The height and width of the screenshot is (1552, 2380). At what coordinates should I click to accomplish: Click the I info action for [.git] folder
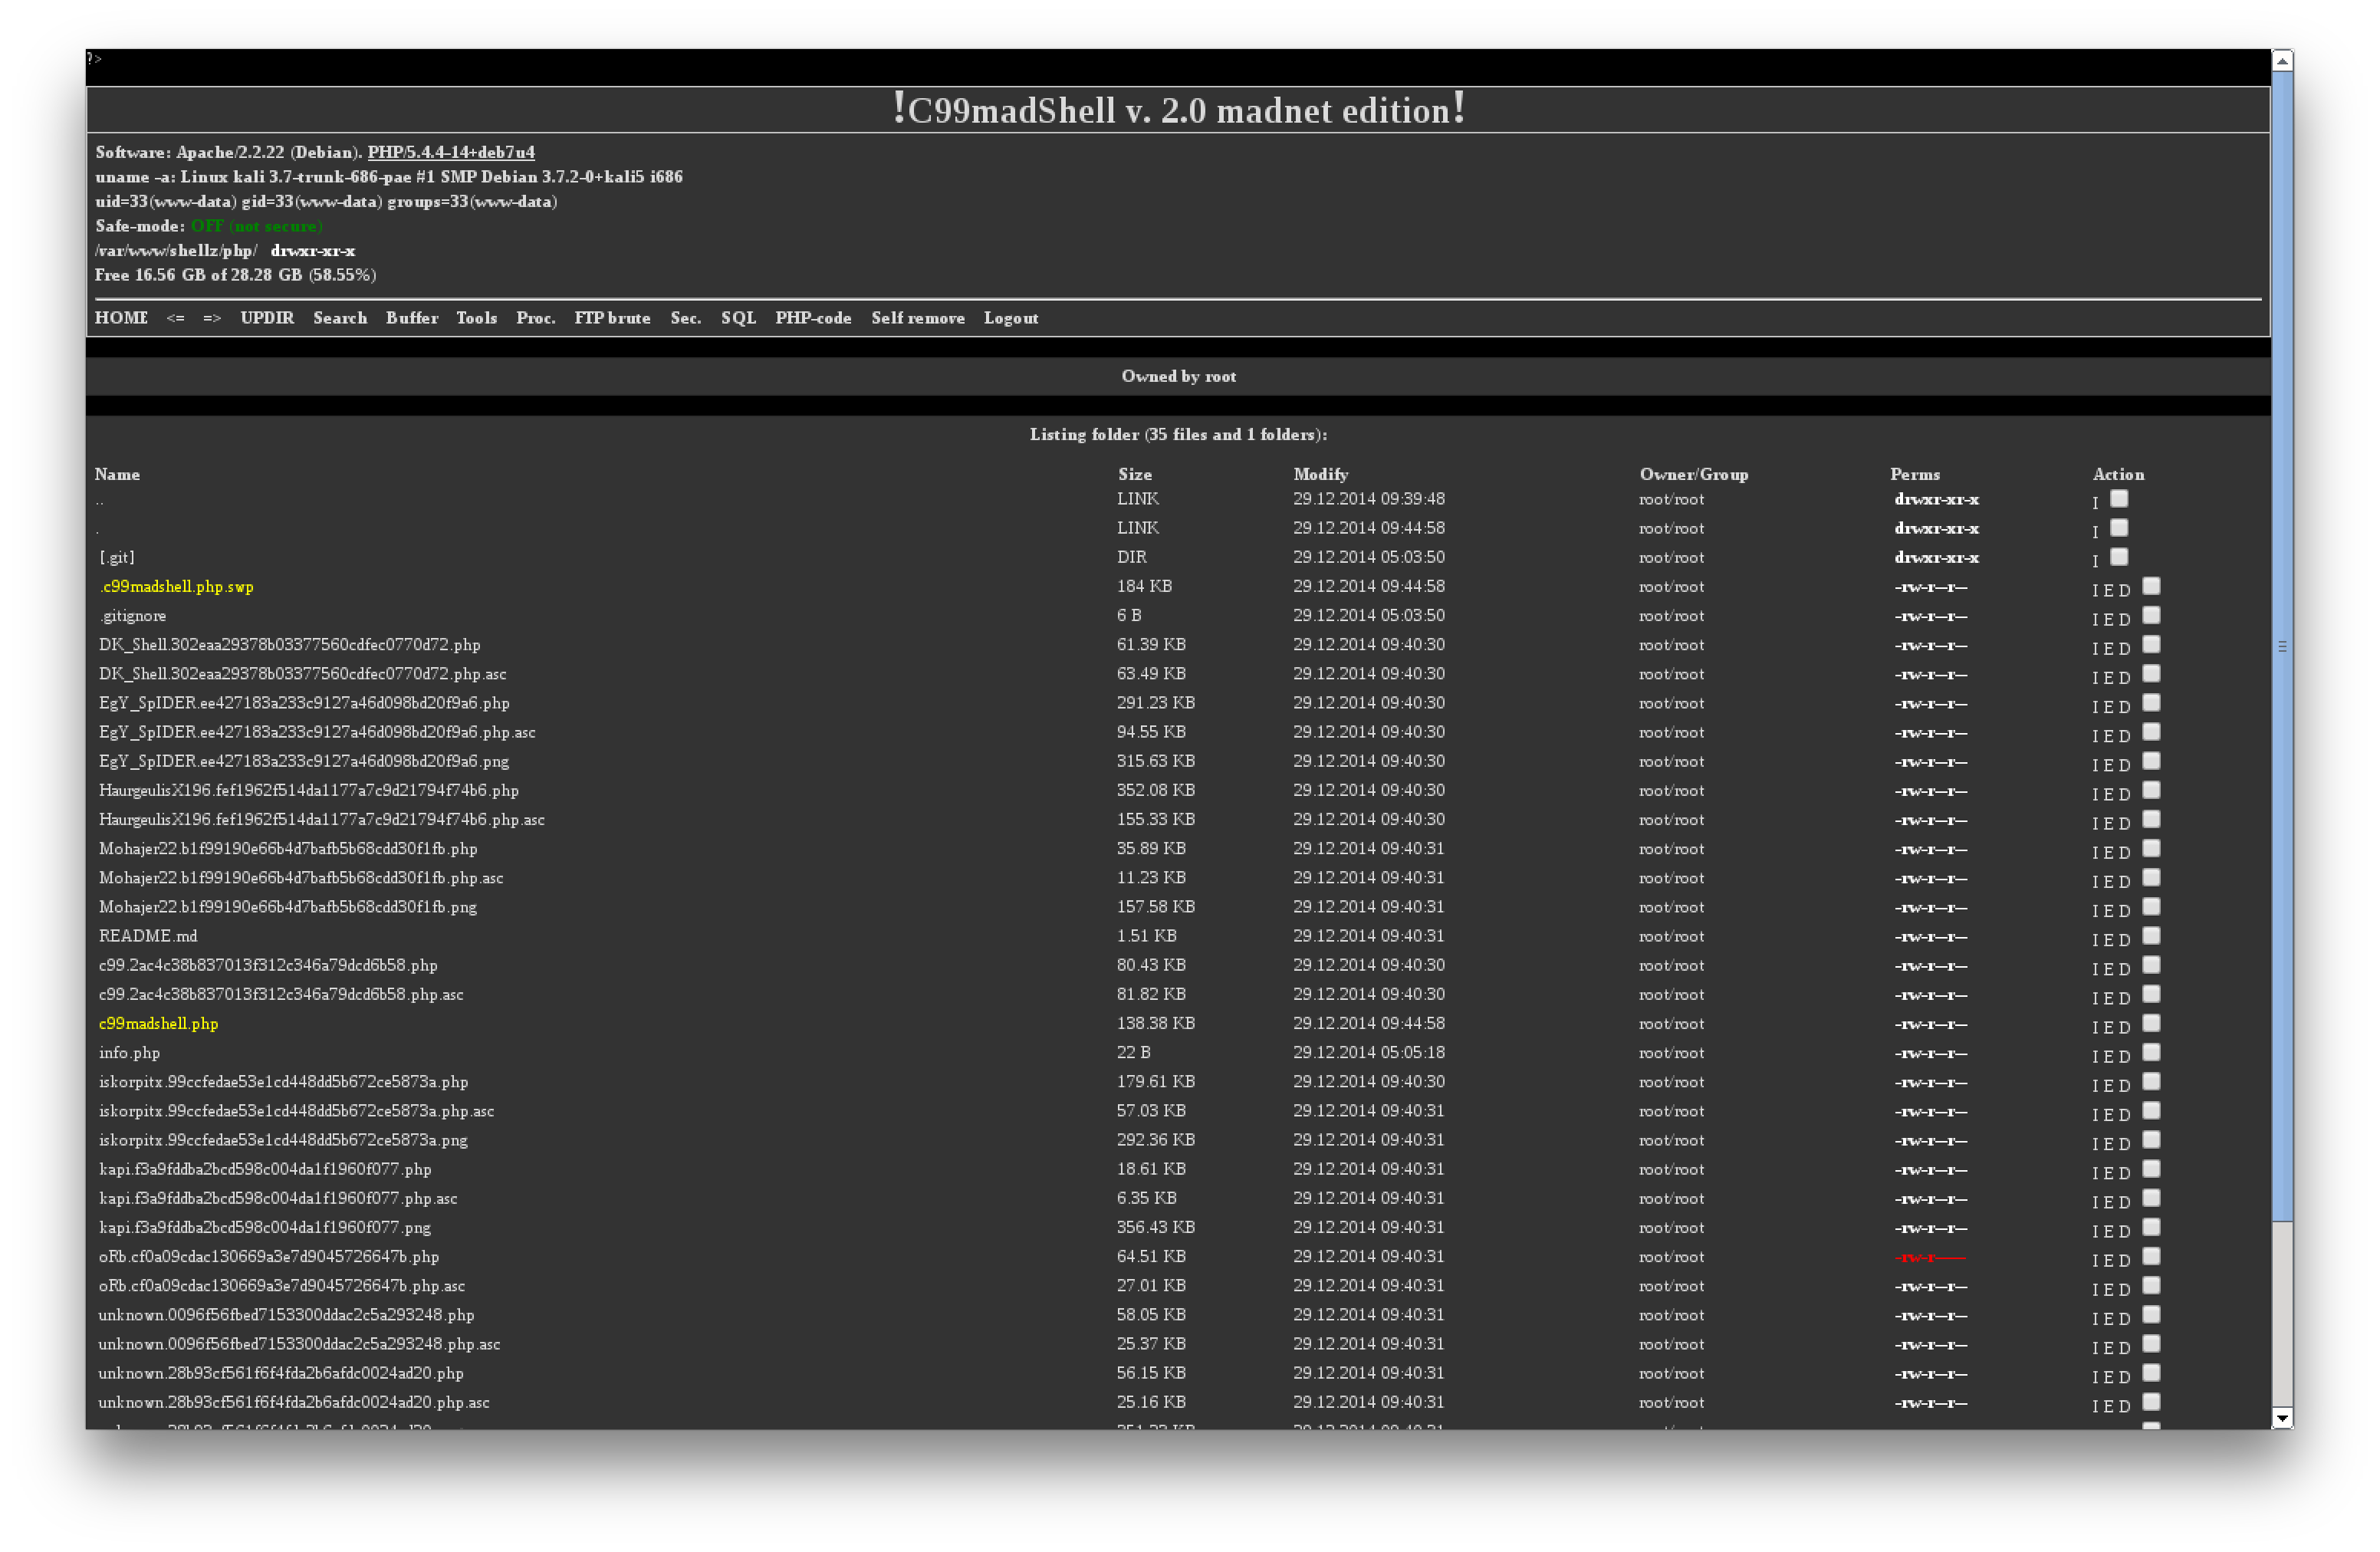point(2095,562)
